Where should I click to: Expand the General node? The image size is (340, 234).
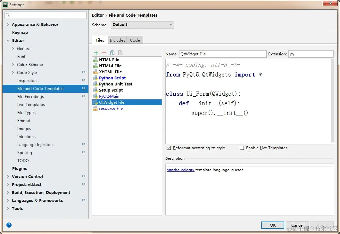pyautogui.click(x=13, y=49)
